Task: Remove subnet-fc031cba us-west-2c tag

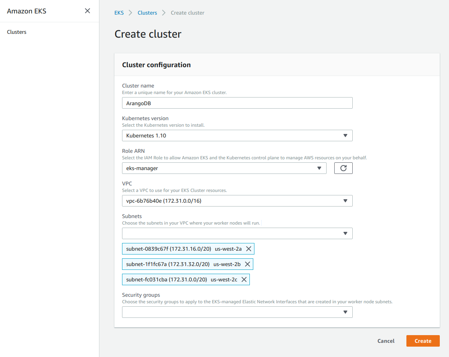Action: tap(244, 279)
